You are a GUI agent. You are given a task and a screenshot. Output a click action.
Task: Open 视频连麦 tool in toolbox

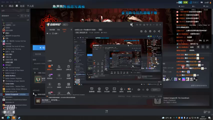coord(50,76)
